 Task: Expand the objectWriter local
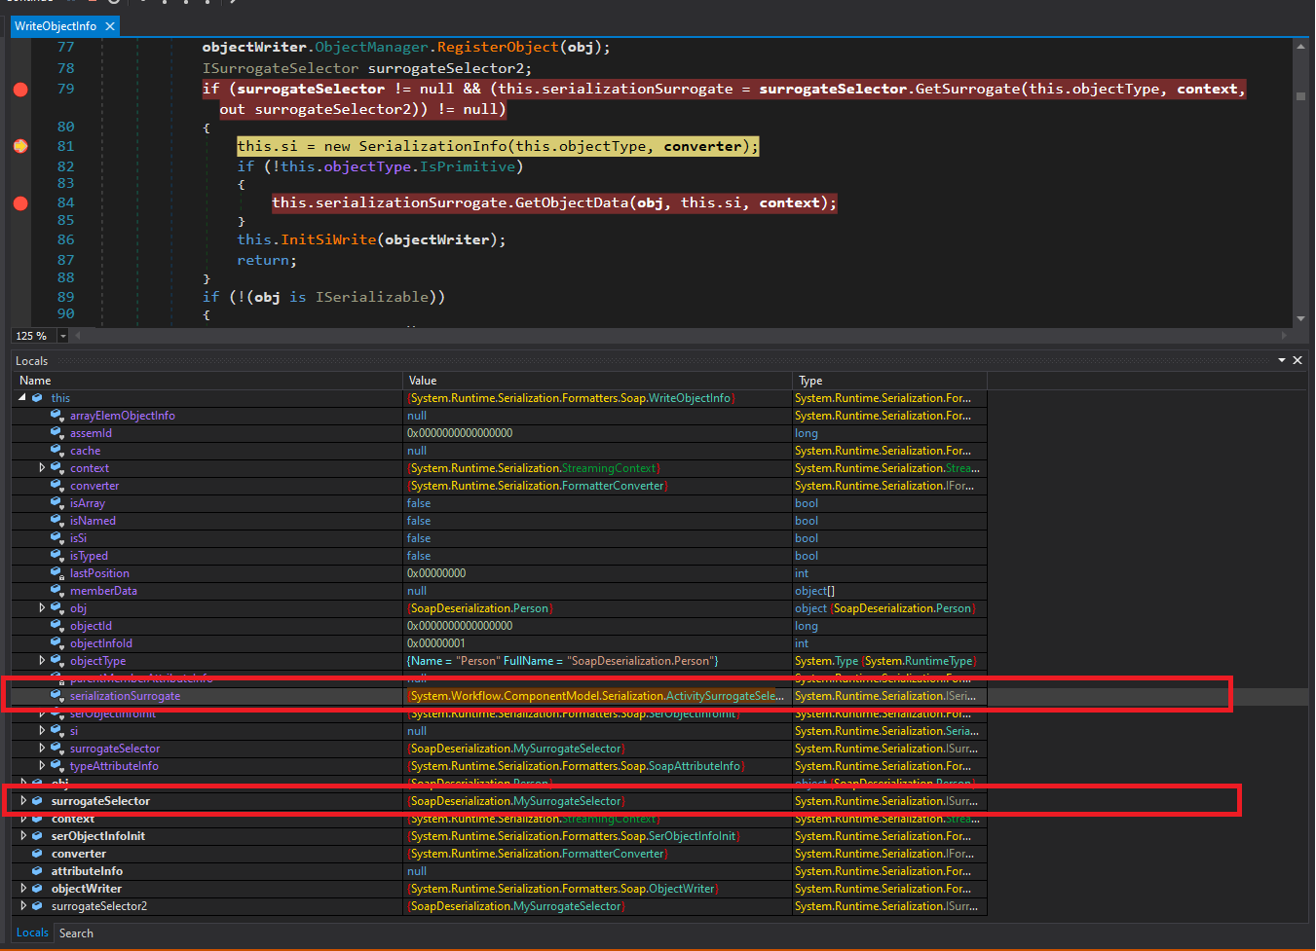pos(23,889)
